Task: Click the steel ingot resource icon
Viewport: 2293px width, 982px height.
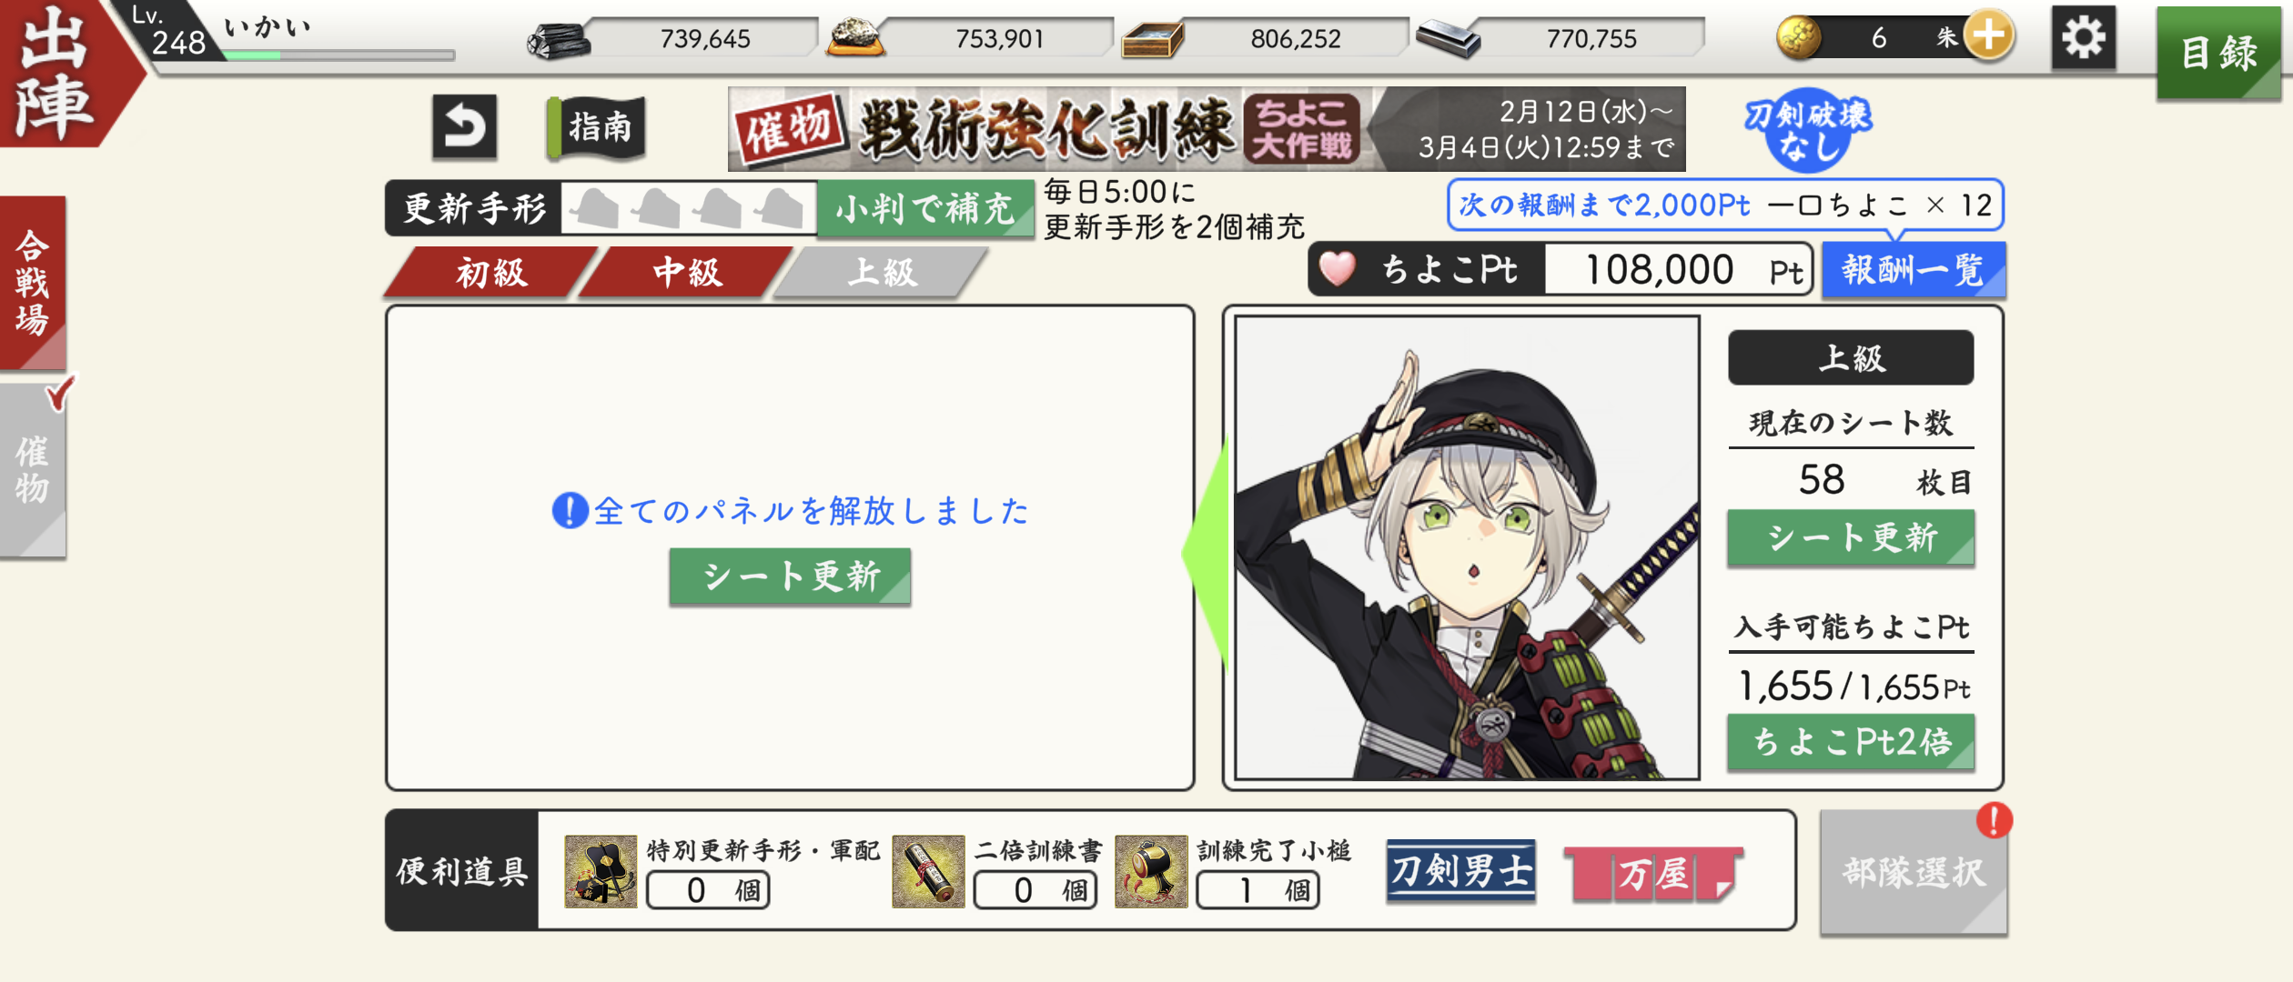Action: coord(1448,39)
